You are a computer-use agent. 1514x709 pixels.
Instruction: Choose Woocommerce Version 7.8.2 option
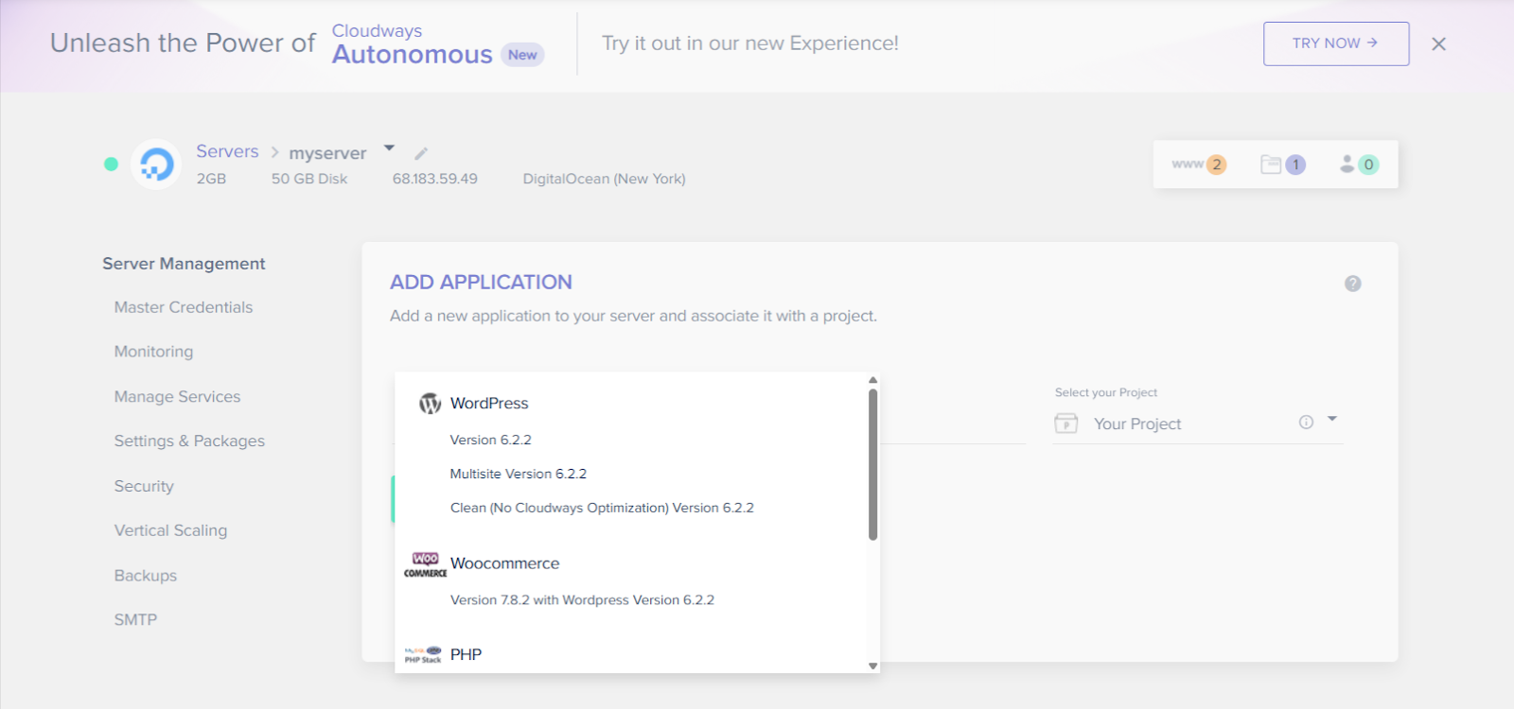[x=582, y=600]
